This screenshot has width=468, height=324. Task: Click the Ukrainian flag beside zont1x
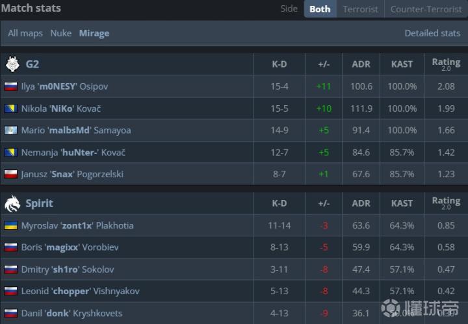tap(10, 225)
